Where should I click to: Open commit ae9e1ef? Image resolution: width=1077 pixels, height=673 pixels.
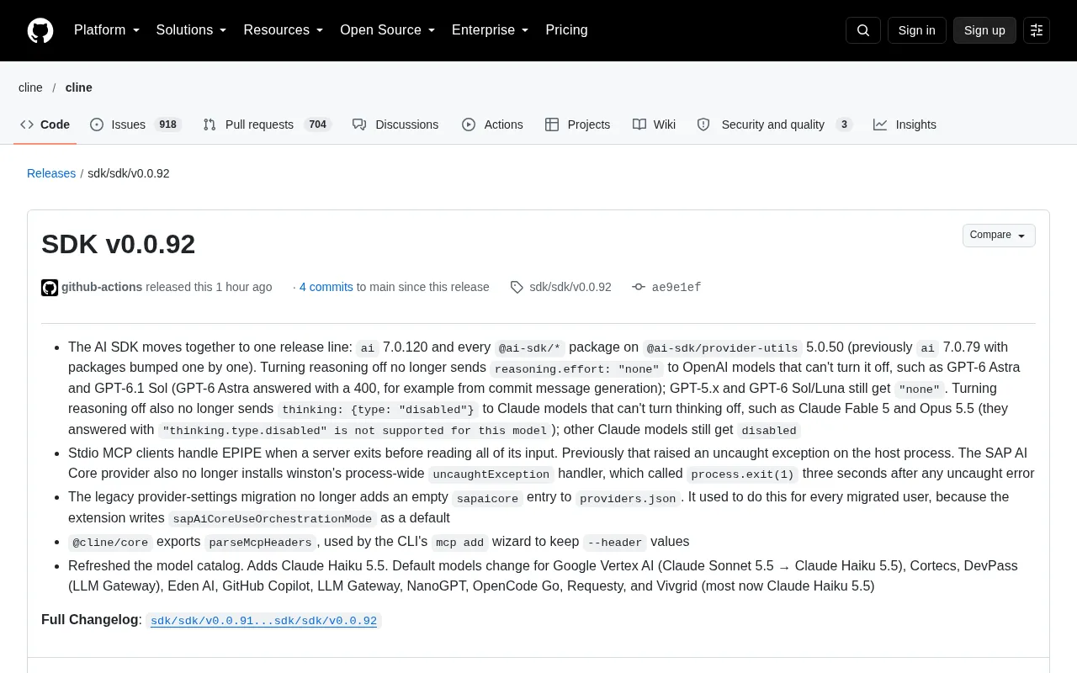coord(676,287)
